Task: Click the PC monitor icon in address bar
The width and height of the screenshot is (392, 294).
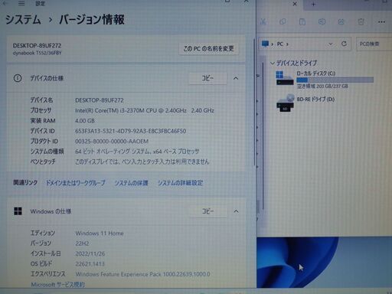Action: pos(265,44)
